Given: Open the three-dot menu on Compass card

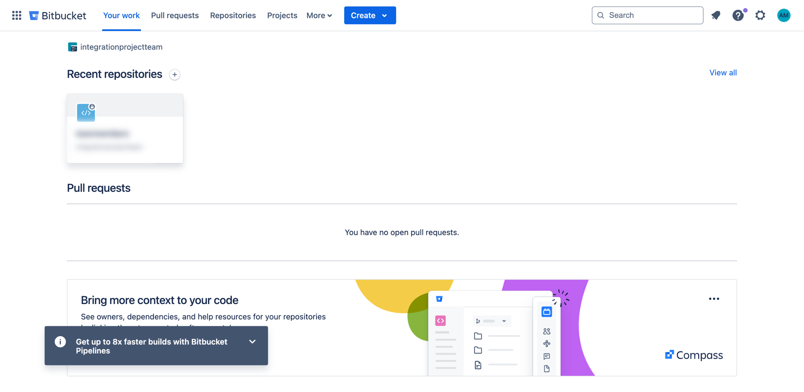Looking at the screenshot, I should 714,299.
